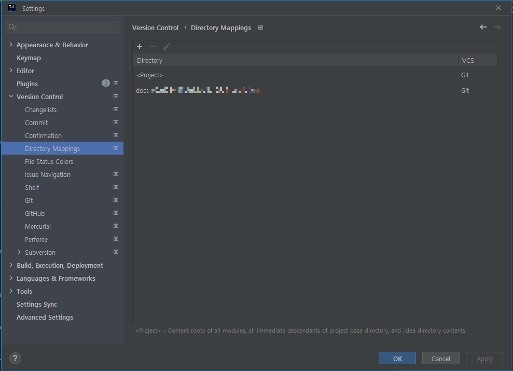Open Perforce settings

(36, 240)
